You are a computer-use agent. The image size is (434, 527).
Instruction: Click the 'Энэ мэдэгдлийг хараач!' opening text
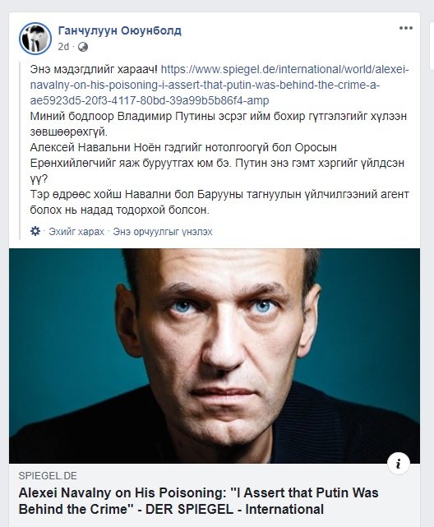click(x=94, y=69)
